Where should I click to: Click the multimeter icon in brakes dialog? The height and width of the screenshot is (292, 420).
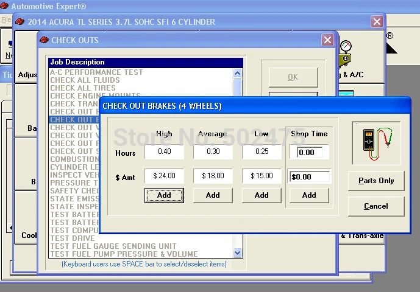(377, 144)
